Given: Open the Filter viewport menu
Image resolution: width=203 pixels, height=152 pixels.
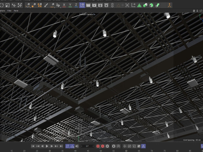Looking at the screenshot, I should pos(9,11).
